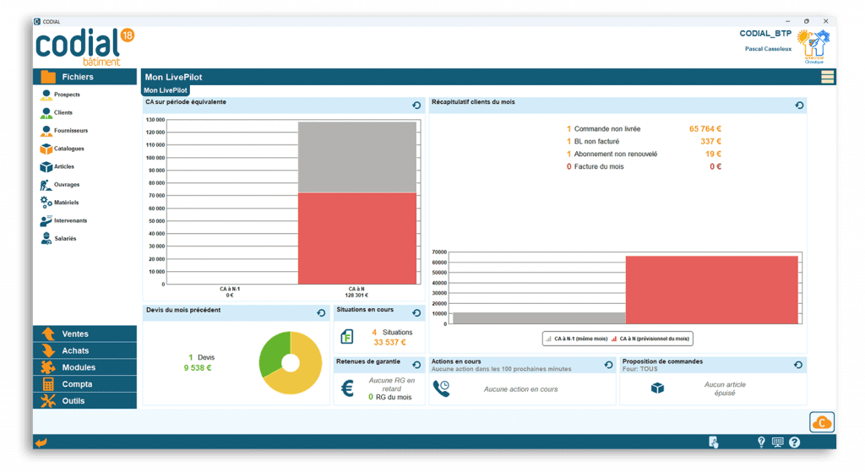Refresh the Situations en cours widget
This screenshot has width=865, height=472.
[x=416, y=313]
